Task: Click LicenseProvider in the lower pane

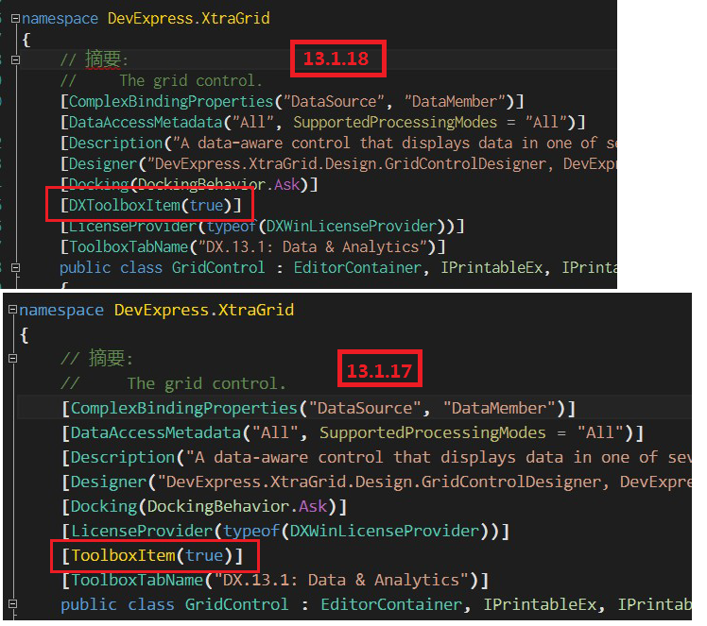Action: [x=142, y=531]
